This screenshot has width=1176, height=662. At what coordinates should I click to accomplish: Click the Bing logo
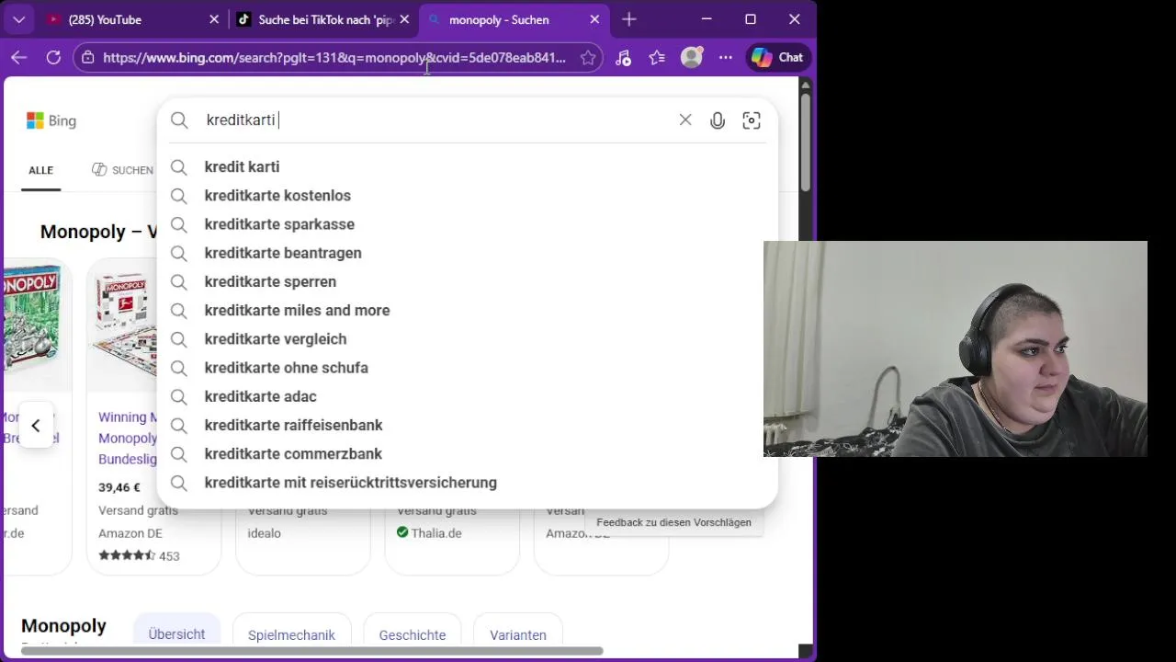(x=51, y=120)
